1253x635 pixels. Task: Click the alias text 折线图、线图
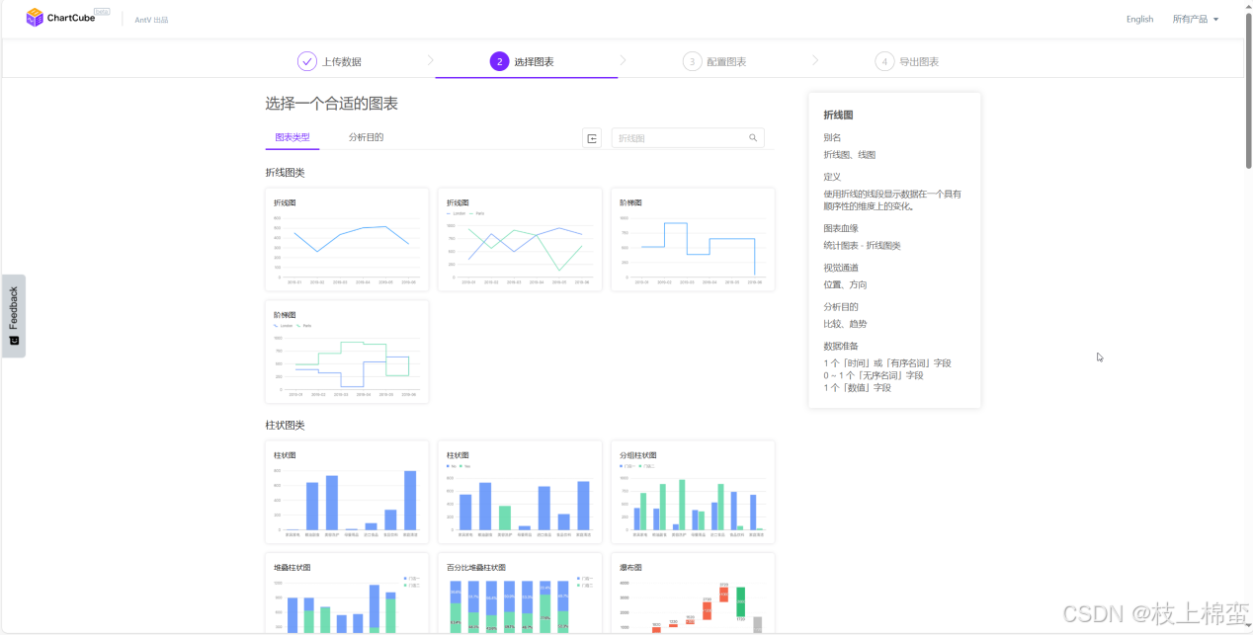(849, 155)
